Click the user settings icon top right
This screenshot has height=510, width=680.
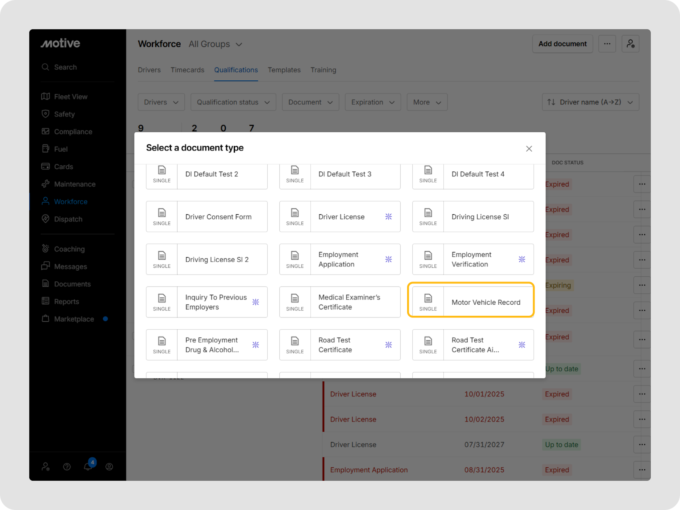[630, 44]
